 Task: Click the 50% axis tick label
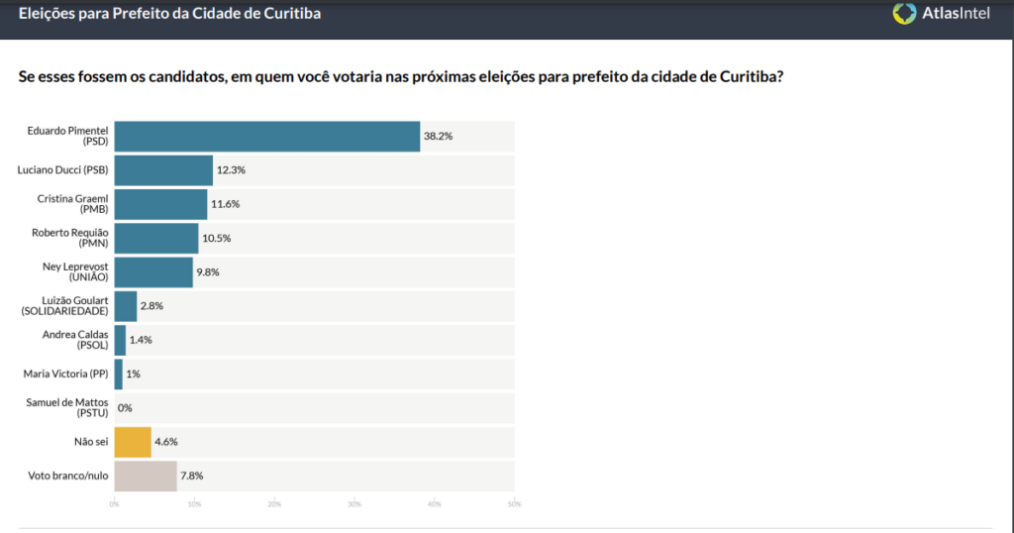[514, 504]
